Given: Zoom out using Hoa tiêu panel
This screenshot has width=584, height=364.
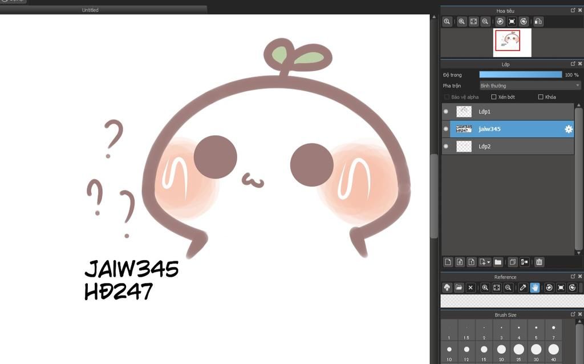Looking at the screenshot, I should point(485,22).
